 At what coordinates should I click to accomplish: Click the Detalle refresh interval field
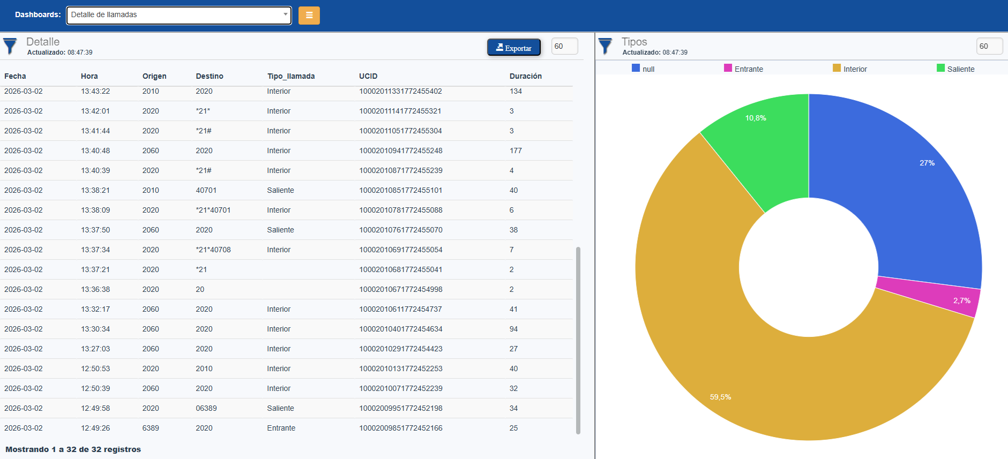click(564, 46)
